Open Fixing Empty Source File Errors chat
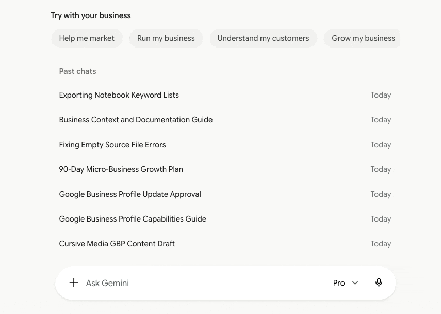Image resolution: width=441 pixels, height=314 pixels. click(x=225, y=145)
